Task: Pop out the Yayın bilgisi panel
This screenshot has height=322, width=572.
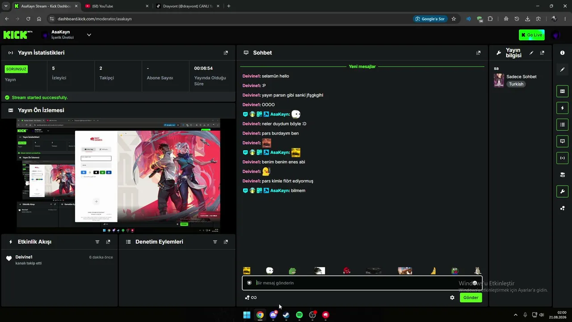Action: 542,53
